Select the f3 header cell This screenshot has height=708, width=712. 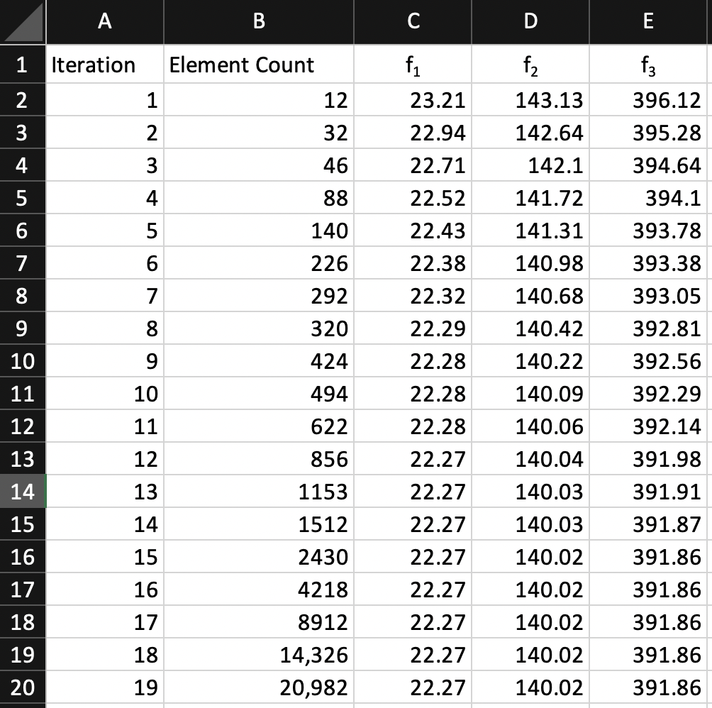tap(647, 65)
